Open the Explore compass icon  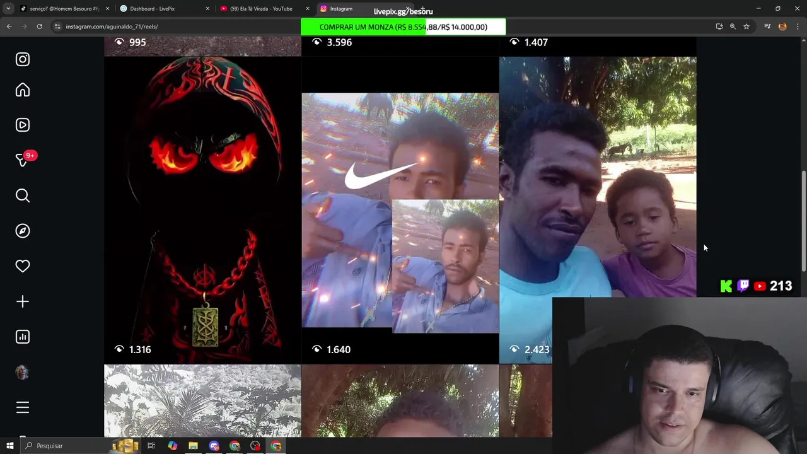click(23, 231)
